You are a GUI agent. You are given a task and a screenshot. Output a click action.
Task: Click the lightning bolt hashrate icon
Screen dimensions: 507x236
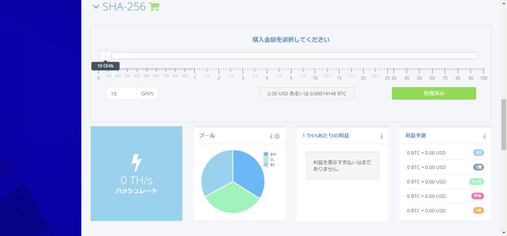[136, 163]
